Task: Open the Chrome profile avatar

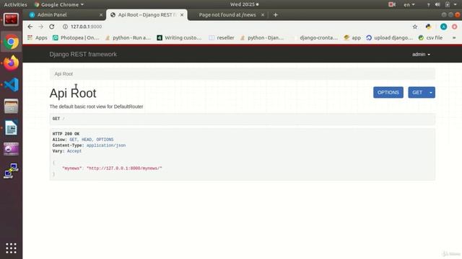Action: [443, 27]
